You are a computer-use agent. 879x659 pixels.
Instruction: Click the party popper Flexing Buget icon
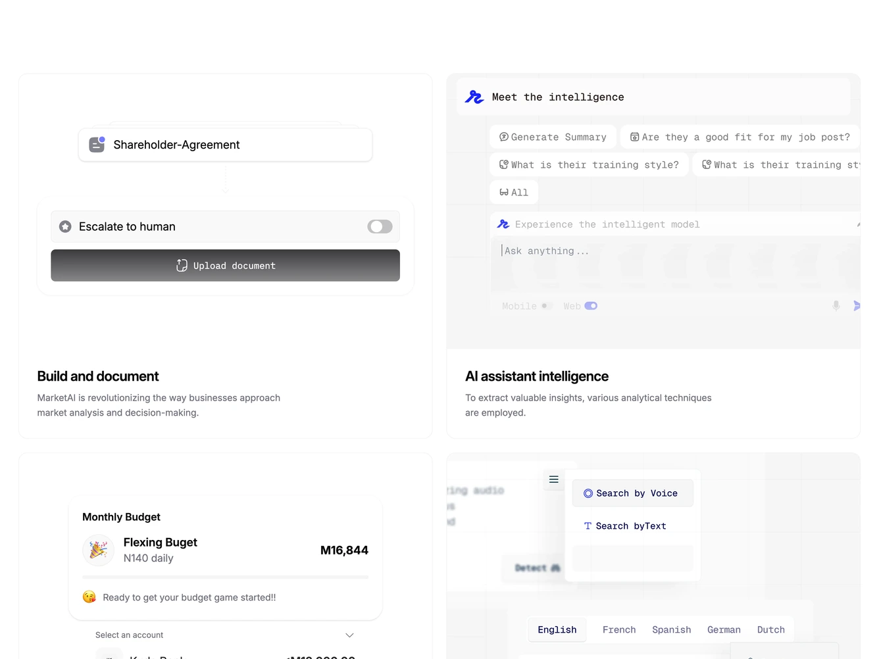(98, 550)
